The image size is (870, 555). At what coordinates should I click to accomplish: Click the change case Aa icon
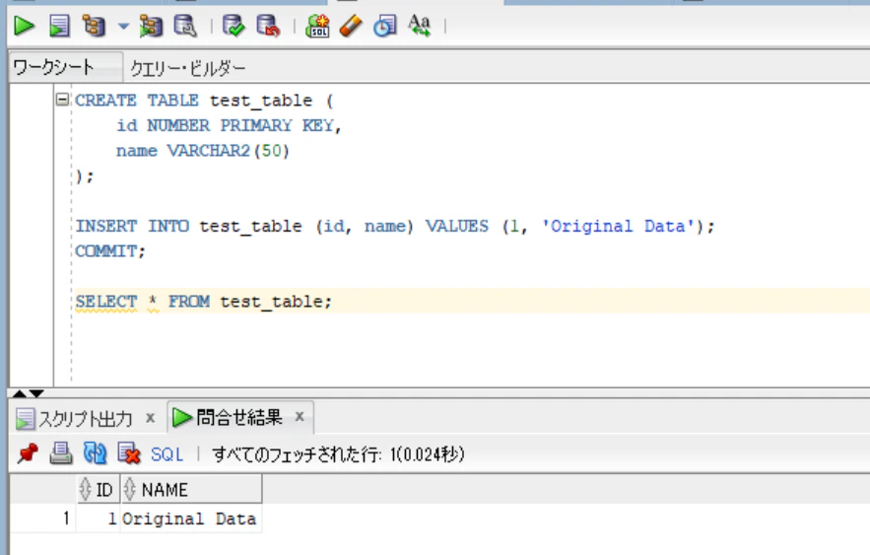click(419, 26)
